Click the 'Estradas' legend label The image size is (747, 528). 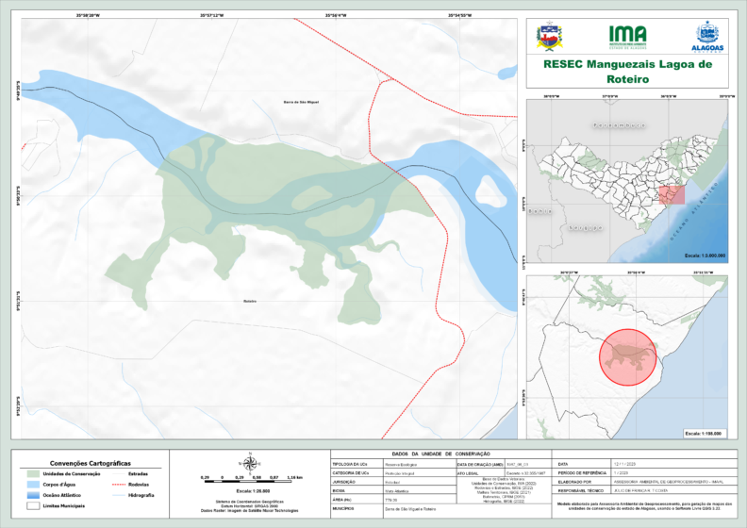click(x=138, y=473)
